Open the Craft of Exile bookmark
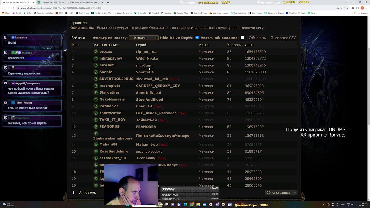Image resolution: width=370 pixels, height=208 pixels. pos(83,13)
